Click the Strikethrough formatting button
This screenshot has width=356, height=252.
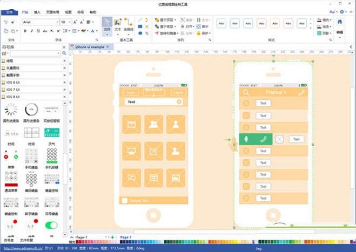[x=45, y=31]
